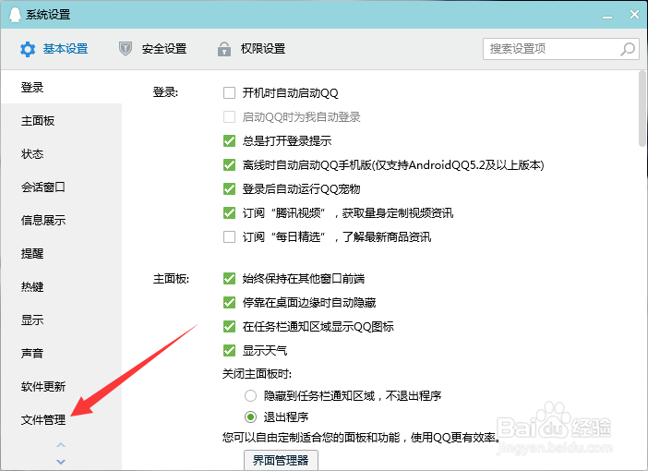Click the vertical scrollbar thumb
This screenshot has width=648, height=471.
coord(642,108)
